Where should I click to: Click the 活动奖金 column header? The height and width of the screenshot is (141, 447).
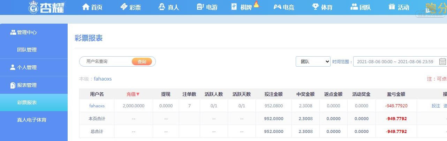[361, 94]
